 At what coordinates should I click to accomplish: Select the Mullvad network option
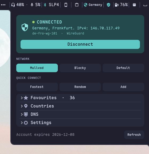[37, 68]
